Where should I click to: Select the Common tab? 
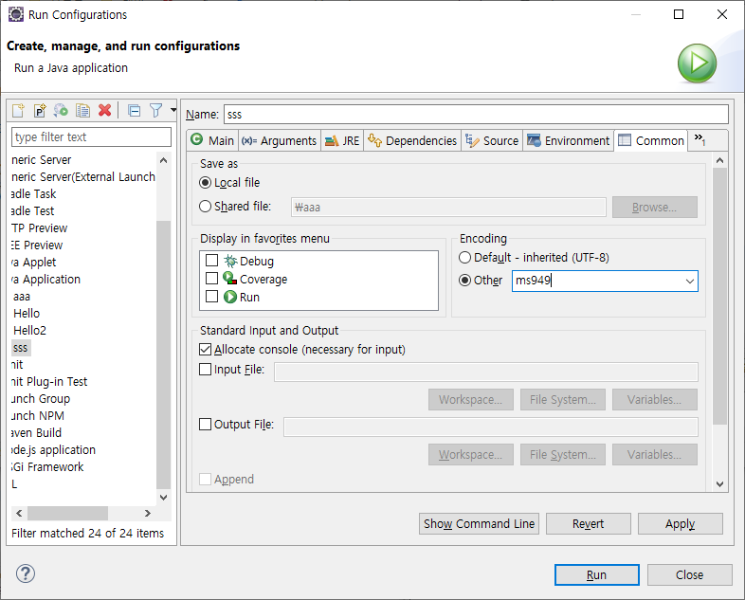tap(650, 140)
